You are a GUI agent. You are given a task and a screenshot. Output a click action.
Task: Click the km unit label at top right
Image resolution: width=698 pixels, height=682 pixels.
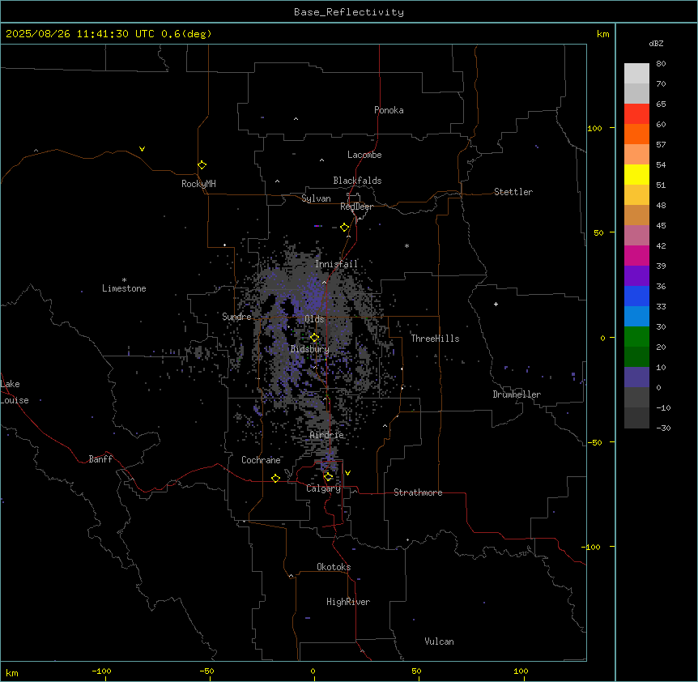[602, 34]
